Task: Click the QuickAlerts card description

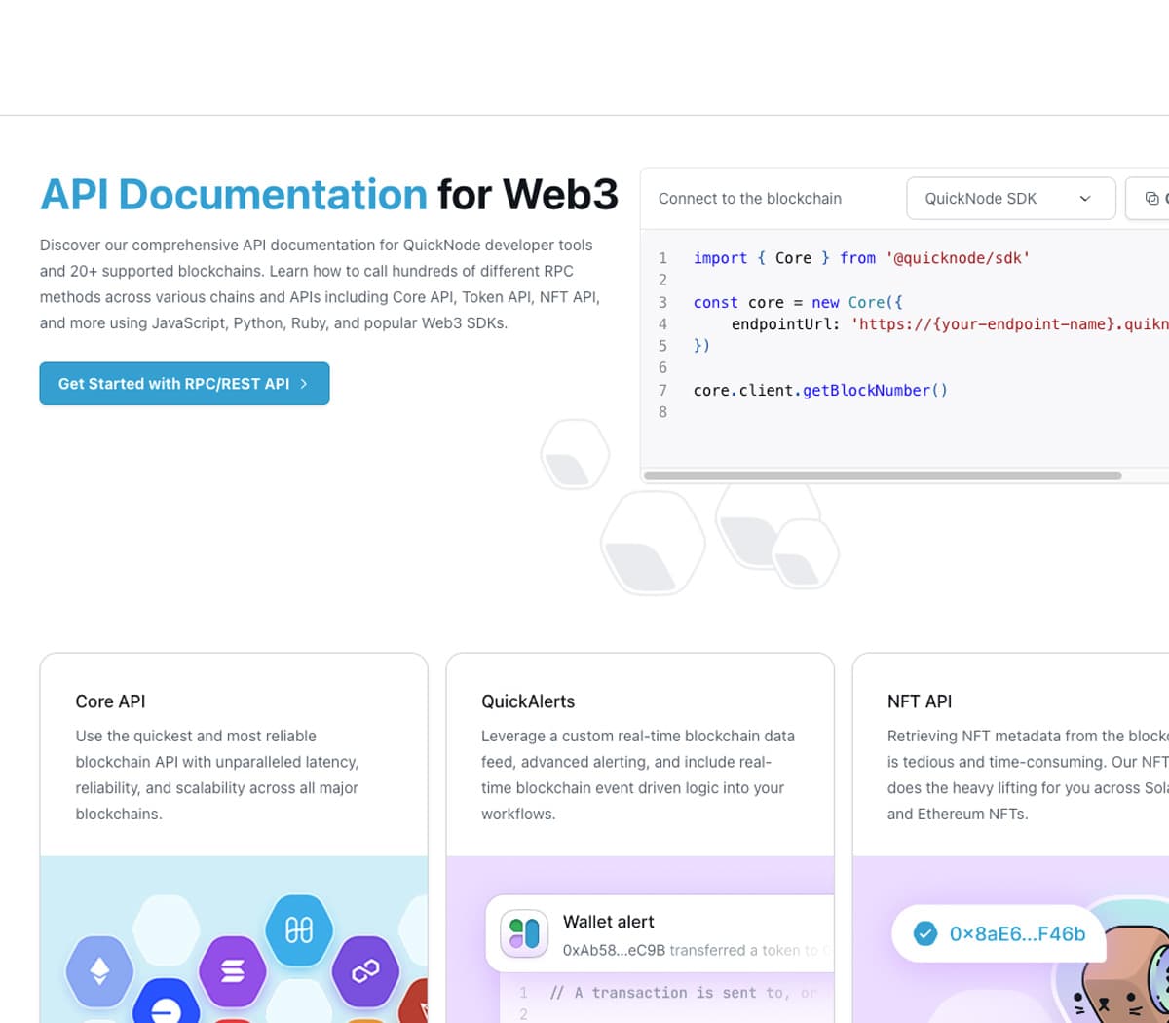Action: [x=638, y=775]
